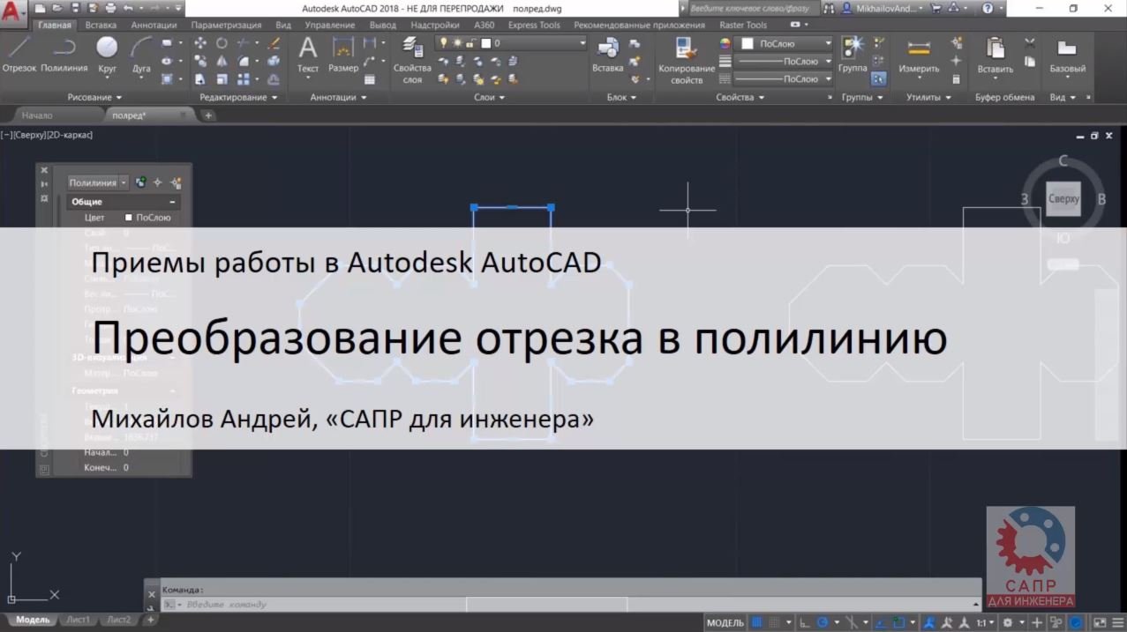
Task: Toggle layer 0 lock icon in layer dropdown
Action: [x=473, y=42]
